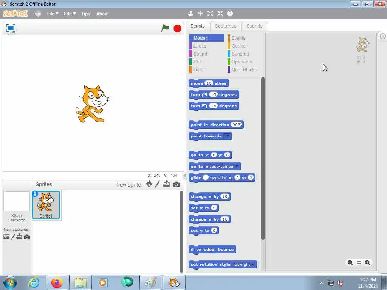Viewport: 387px width, 290px height.
Task: Zoom in on scripts area
Action: [x=368, y=263]
